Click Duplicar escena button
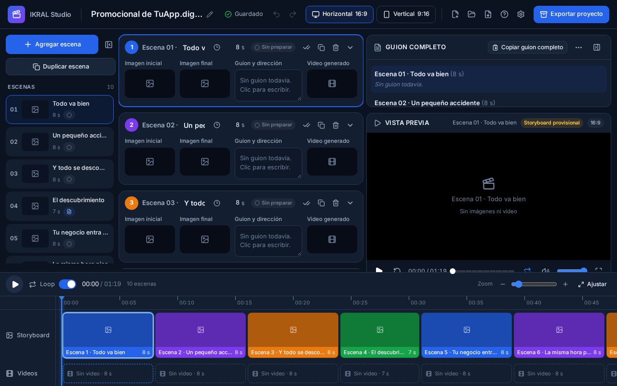The image size is (617, 386). [61, 67]
